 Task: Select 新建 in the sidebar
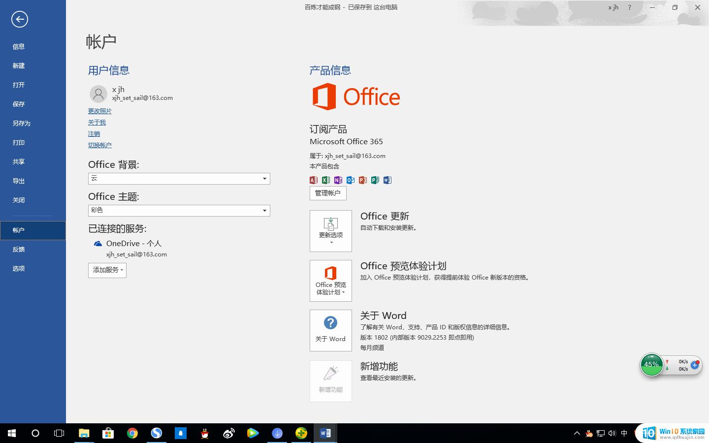(33, 66)
